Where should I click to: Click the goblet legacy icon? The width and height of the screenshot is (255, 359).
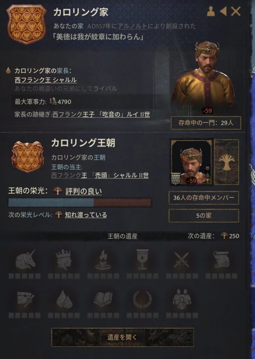(x=142, y=259)
